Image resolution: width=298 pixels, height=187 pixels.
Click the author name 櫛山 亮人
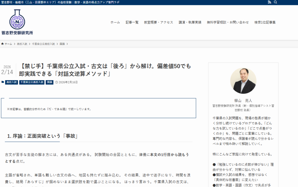pos(243,100)
